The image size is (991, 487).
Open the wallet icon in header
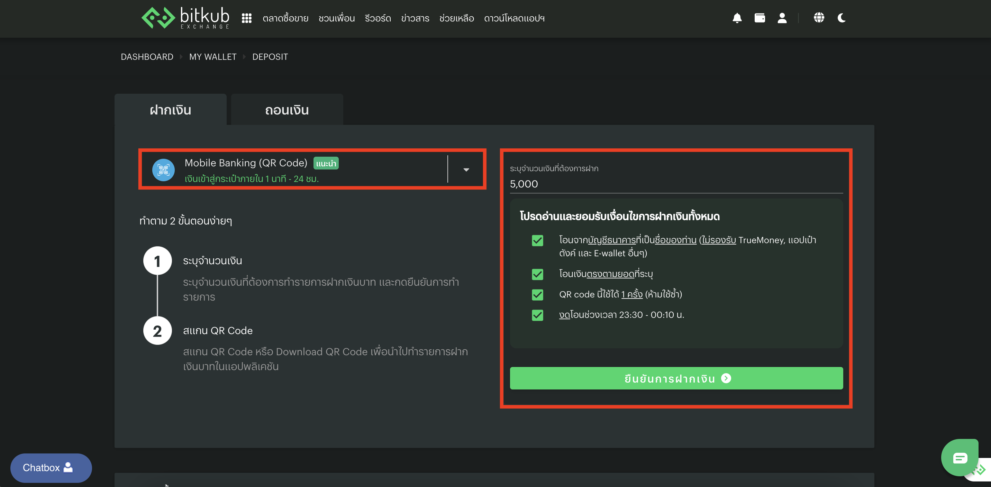760,18
